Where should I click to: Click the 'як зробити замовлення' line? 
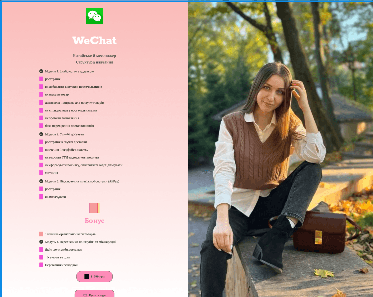(x=62, y=118)
